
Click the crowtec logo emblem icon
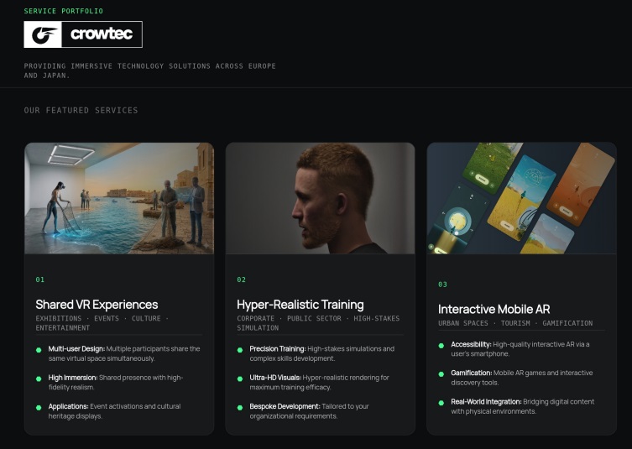pyautogui.click(x=44, y=34)
